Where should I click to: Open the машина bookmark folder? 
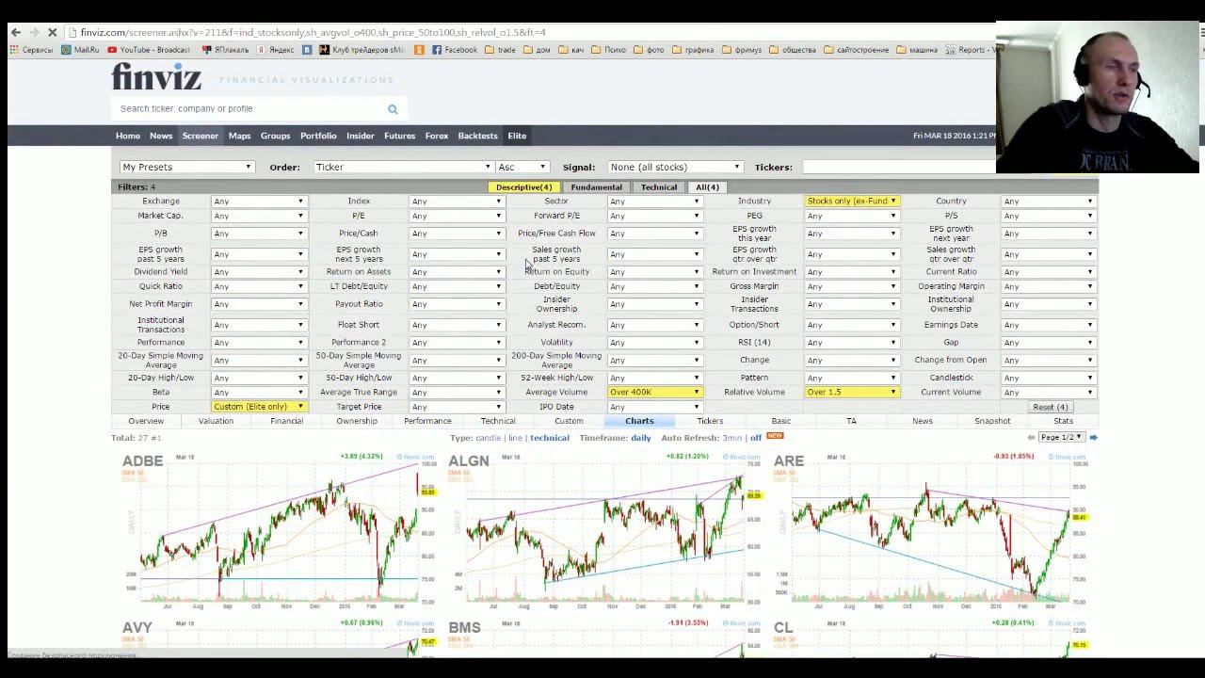917,50
